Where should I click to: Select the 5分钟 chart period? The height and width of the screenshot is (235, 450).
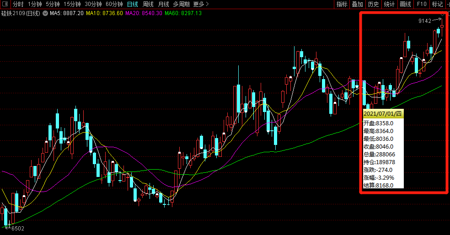tap(53, 4)
